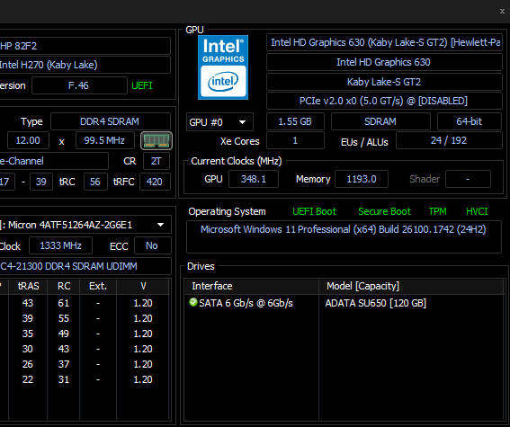Click the SDRAM memory type field in GPU
Viewport: 510px width, 427px height.
(x=380, y=121)
